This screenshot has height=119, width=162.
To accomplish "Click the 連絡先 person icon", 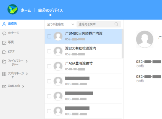I will (4, 24).
